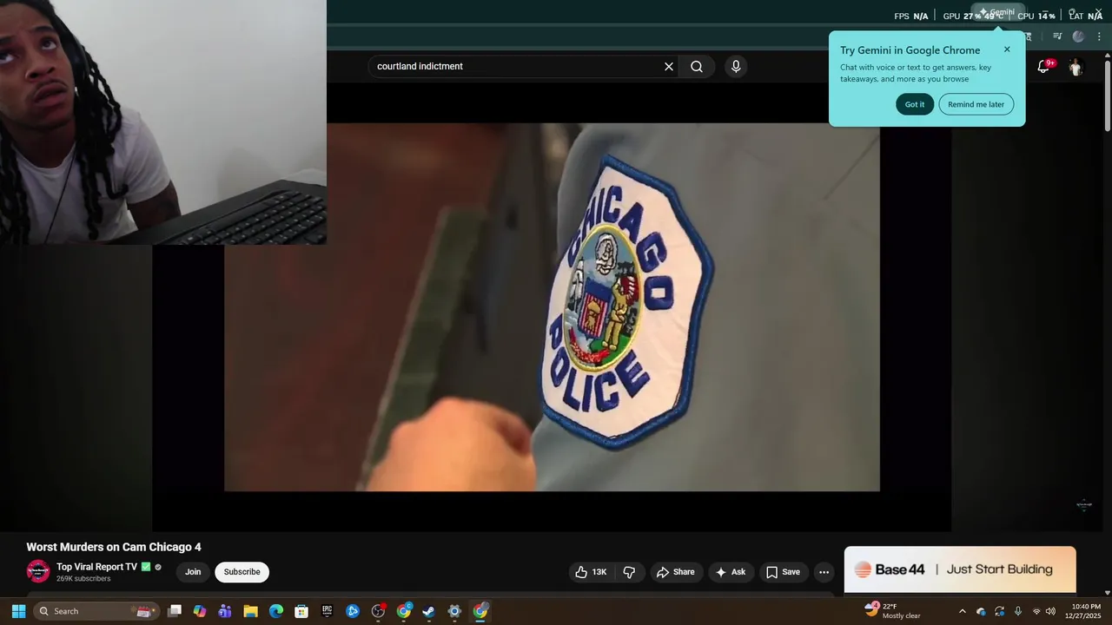Open Task View on the taskbar
The width and height of the screenshot is (1112, 625).
(175, 611)
